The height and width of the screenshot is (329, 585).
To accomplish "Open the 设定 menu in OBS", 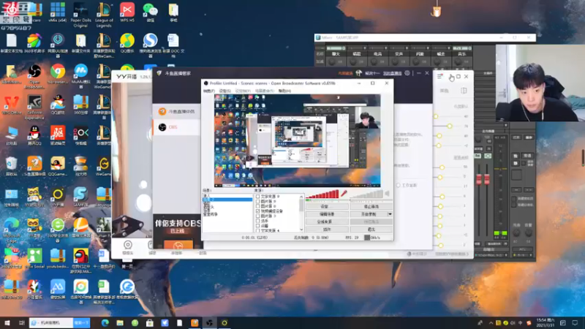I will click(x=225, y=91).
